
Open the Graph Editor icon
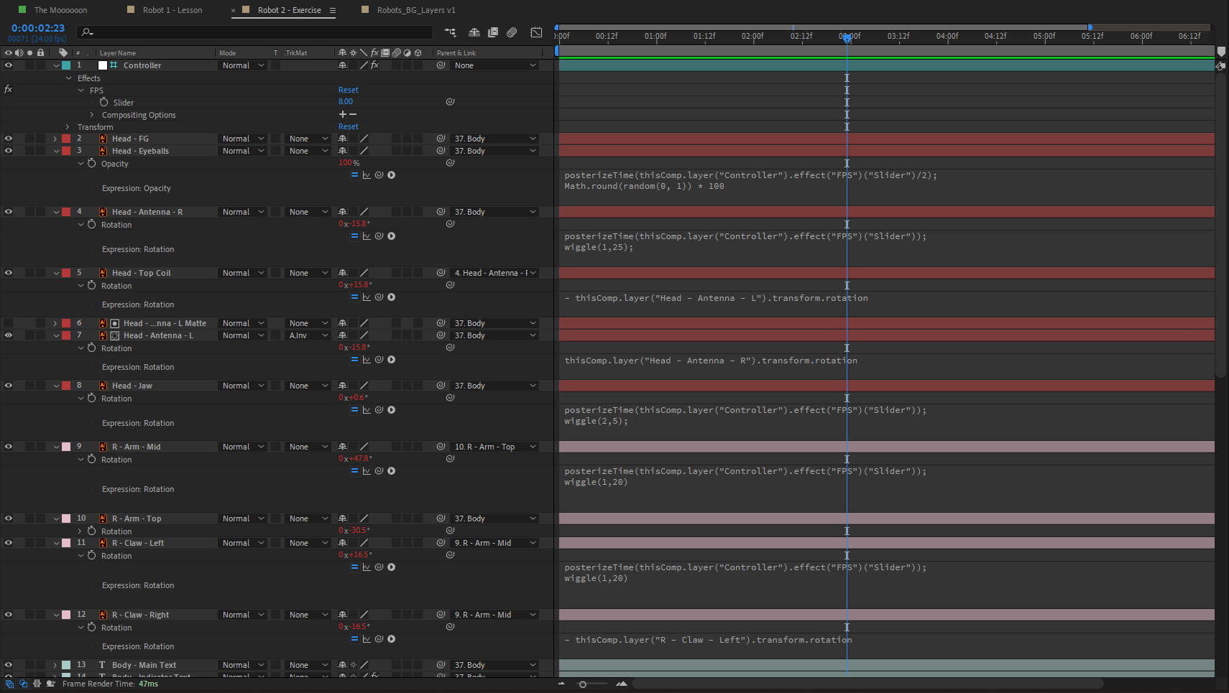point(536,32)
